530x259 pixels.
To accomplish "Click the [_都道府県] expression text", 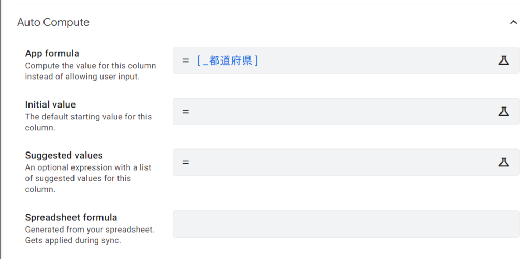I will click(228, 60).
